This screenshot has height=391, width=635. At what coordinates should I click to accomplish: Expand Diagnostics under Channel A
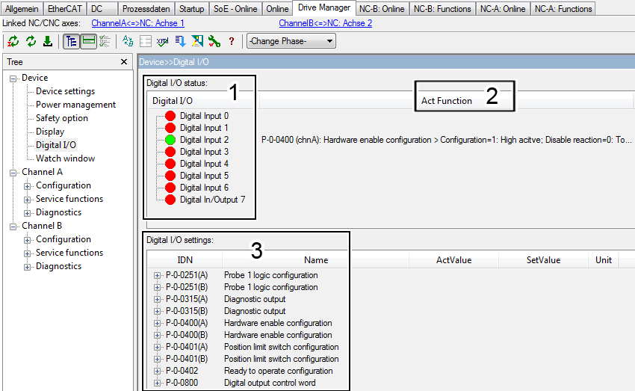(x=27, y=213)
